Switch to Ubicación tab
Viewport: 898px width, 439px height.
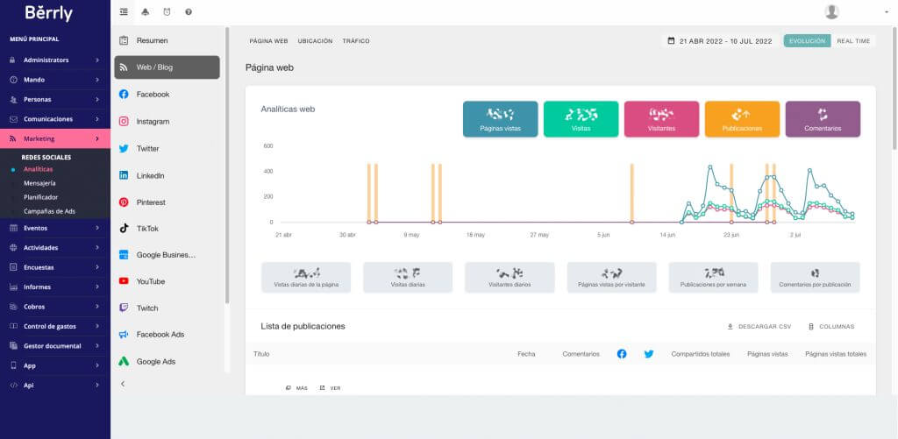(315, 41)
